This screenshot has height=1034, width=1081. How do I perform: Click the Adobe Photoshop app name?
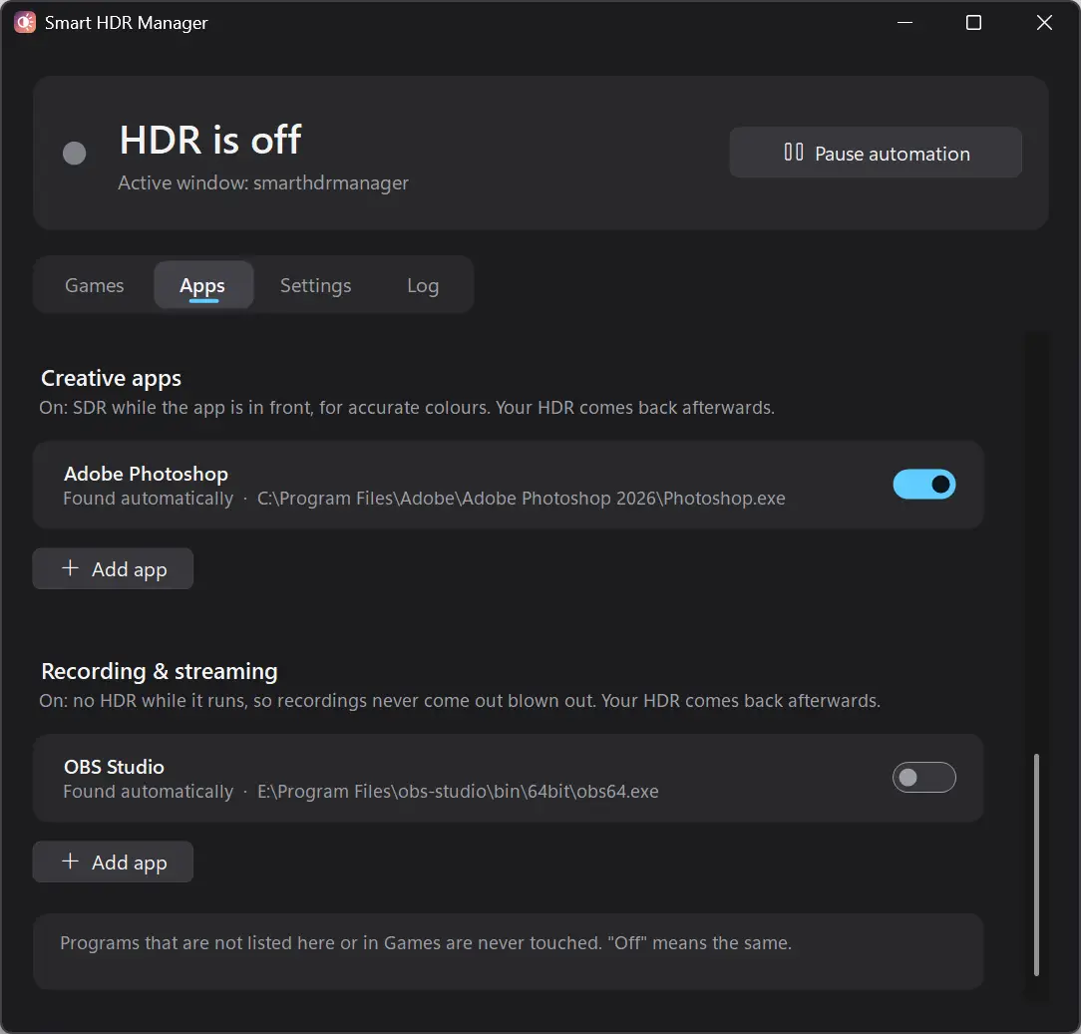(147, 474)
